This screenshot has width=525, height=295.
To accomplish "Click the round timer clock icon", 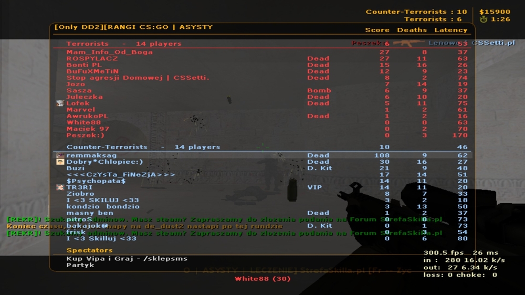I will point(483,19).
